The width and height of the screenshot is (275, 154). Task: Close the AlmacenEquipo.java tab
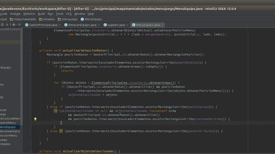point(99,25)
